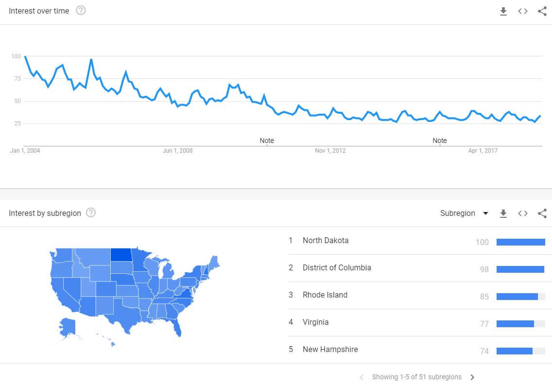Open the Subregion dropdown
This screenshot has width=552, height=388.
pyautogui.click(x=464, y=213)
